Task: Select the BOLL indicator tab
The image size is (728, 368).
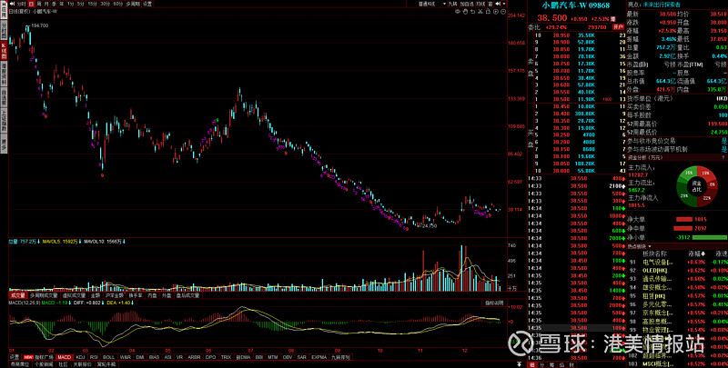Action: pyautogui.click(x=108, y=357)
